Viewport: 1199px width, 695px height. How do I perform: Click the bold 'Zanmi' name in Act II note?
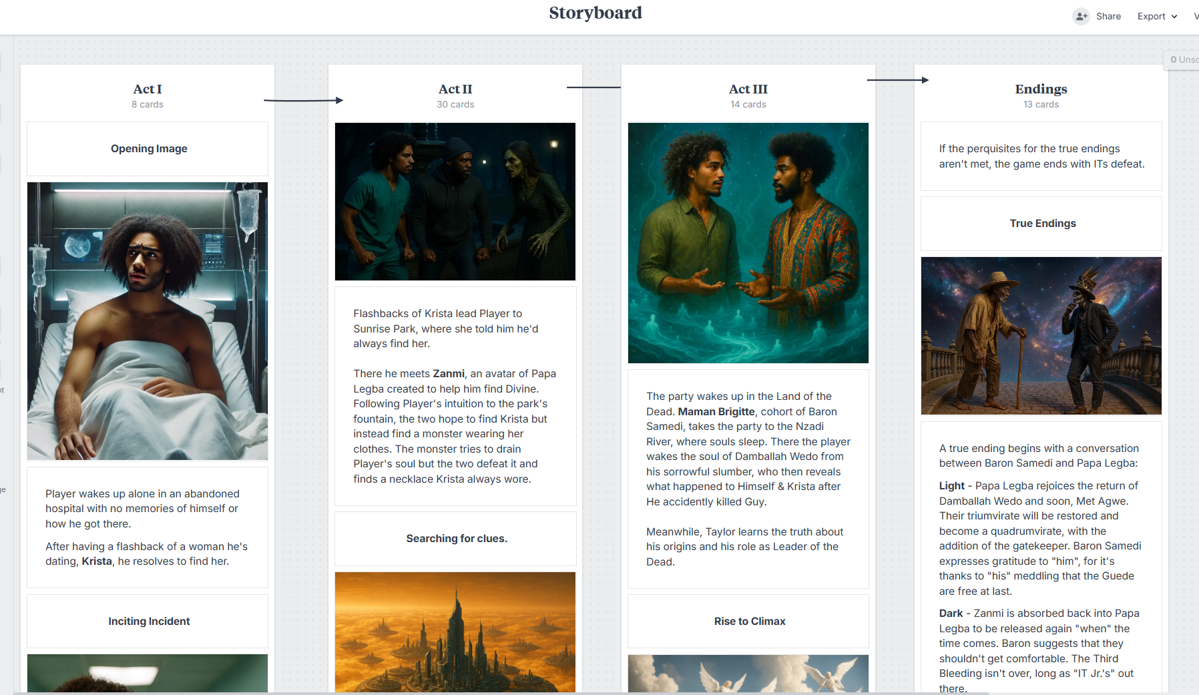[449, 374]
